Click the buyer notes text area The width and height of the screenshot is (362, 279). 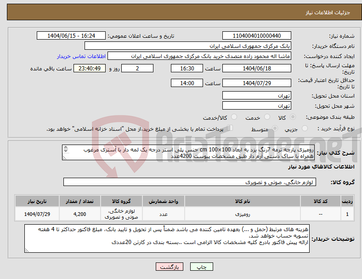167,238
